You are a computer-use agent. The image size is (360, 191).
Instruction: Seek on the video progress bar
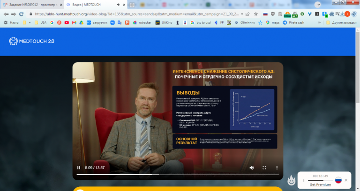point(178,174)
